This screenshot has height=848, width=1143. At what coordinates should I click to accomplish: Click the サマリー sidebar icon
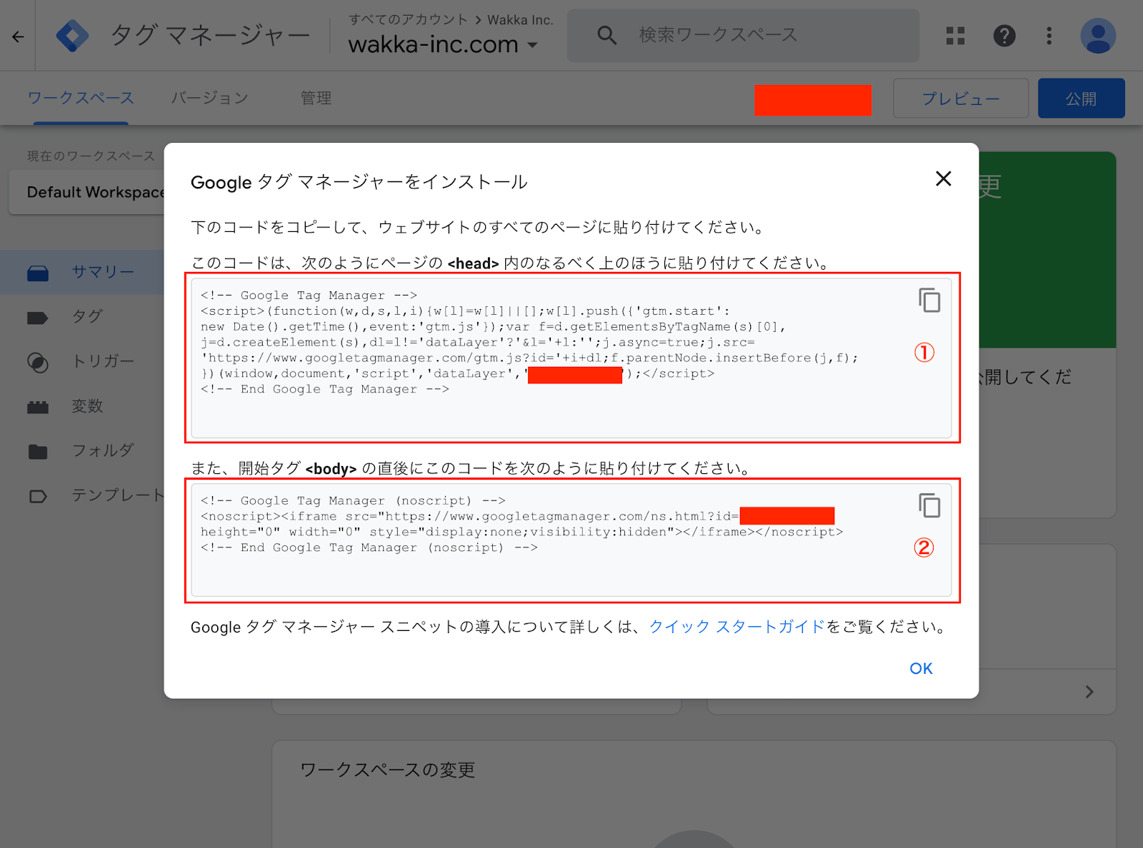pyautogui.click(x=38, y=273)
